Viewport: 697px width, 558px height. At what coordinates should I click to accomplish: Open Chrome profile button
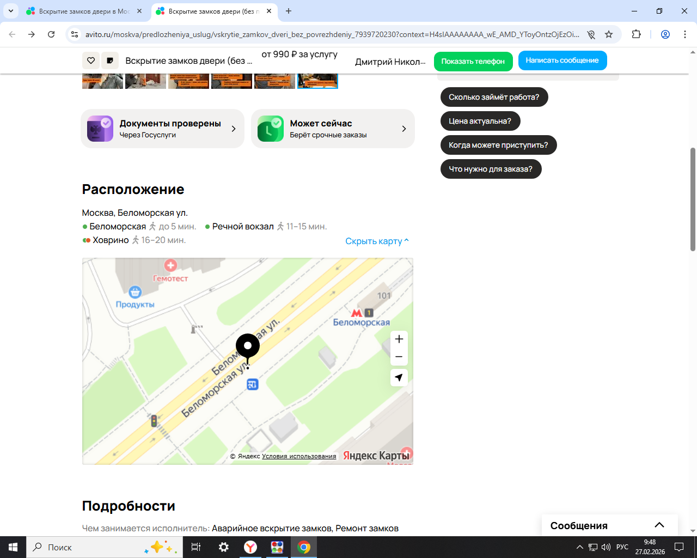(x=665, y=34)
